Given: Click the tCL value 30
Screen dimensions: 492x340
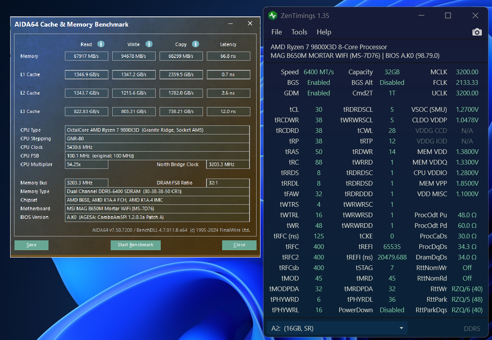Looking at the screenshot, I should pos(319,109).
